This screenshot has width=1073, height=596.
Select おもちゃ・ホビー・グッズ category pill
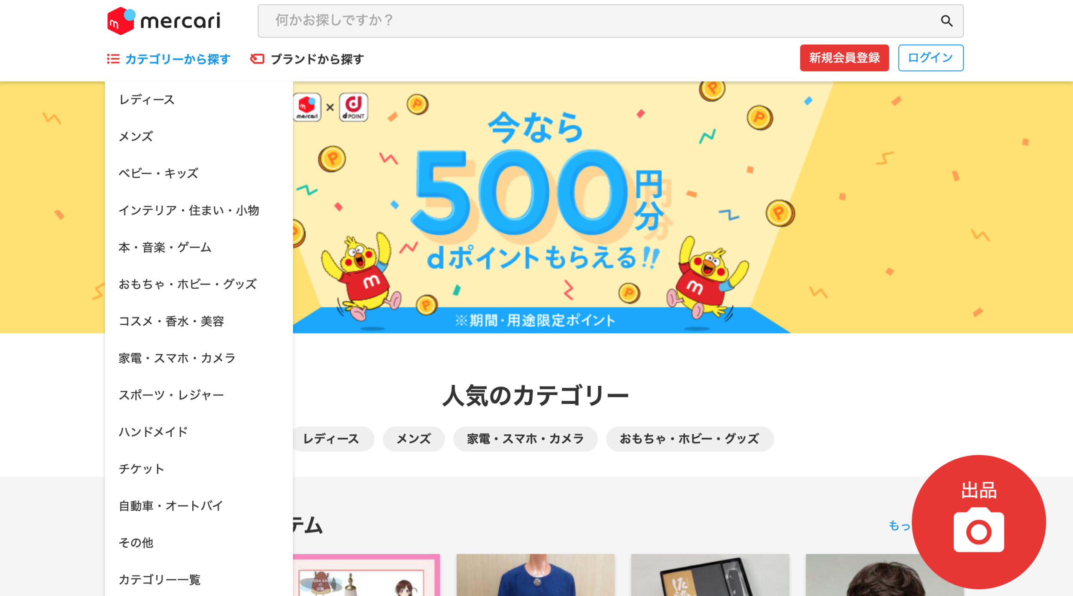click(x=689, y=439)
